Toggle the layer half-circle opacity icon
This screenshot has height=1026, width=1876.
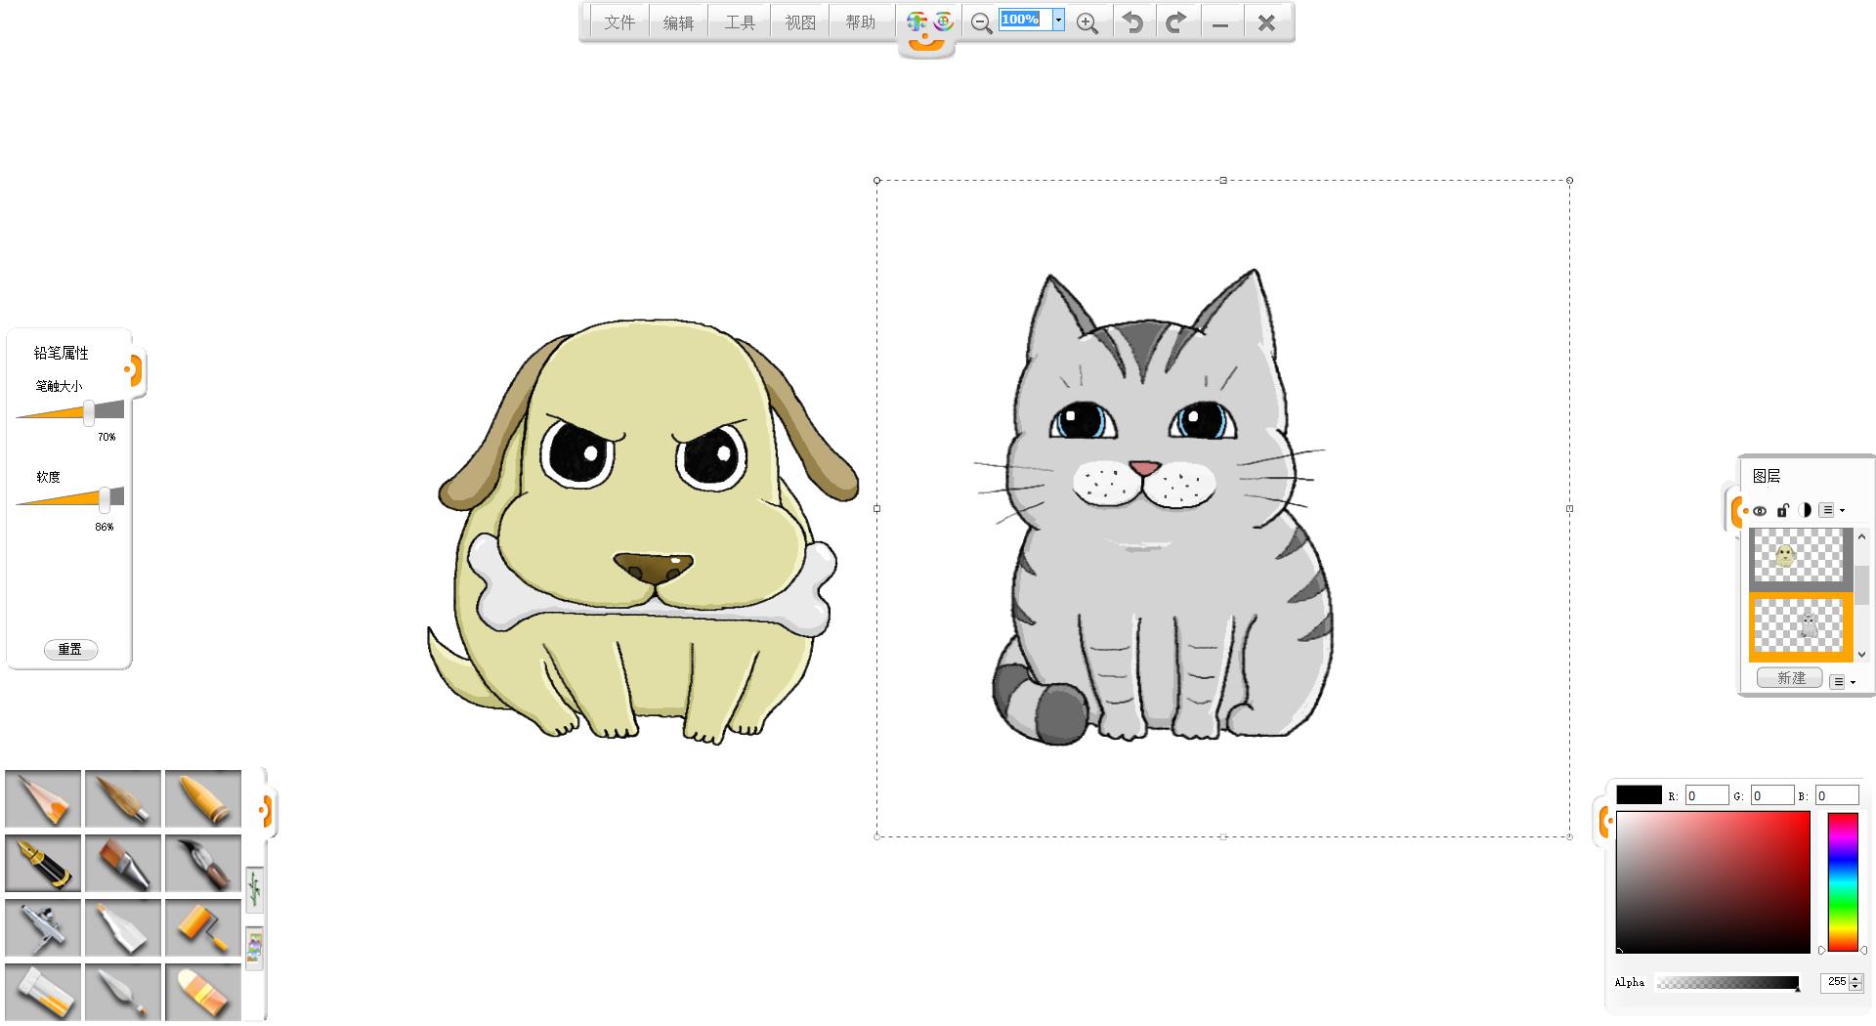tap(1805, 510)
